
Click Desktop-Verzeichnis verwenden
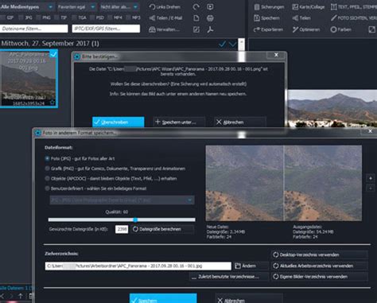pos(319,254)
